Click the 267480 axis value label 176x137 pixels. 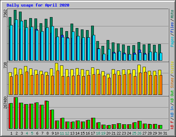point(5,102)
